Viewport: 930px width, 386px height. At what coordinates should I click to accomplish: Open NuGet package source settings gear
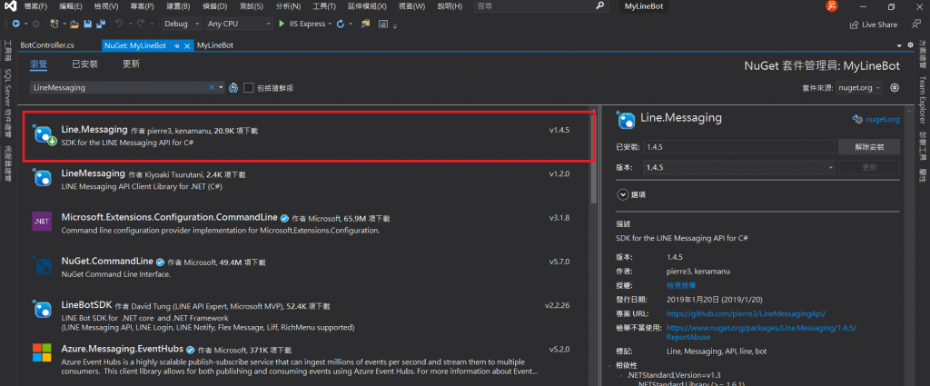pyautogui.click(x=895, y=88)
